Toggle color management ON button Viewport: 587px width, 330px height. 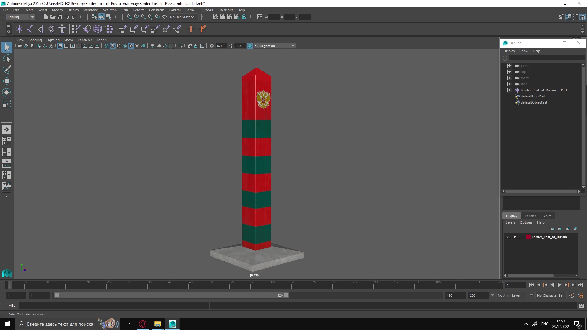(x=250, y=46)
